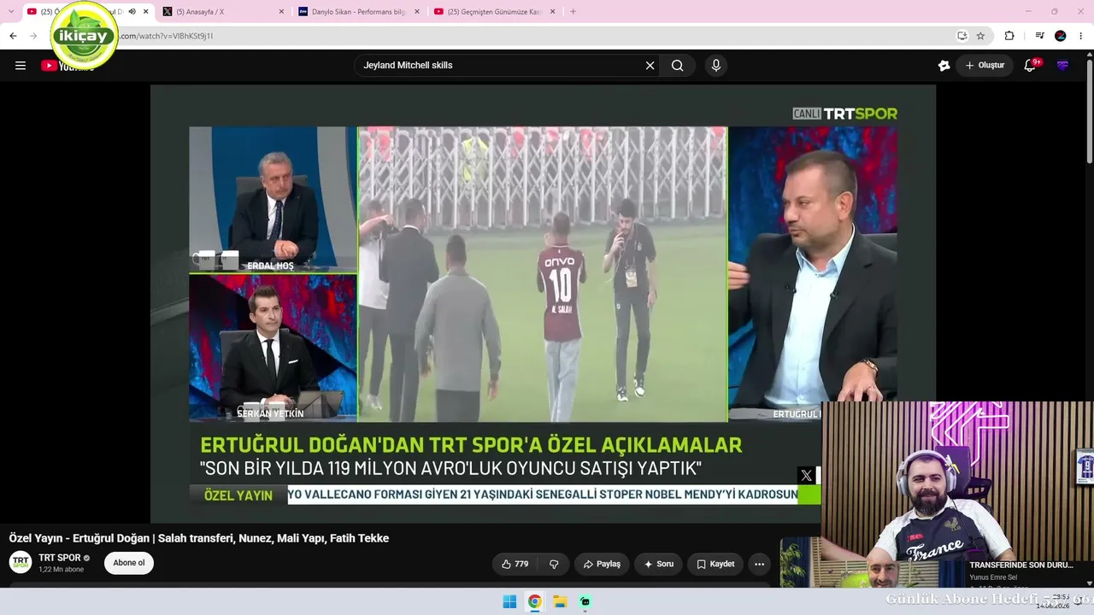Go back with the browser back arrow
The height and width of the screenshot is (615, 1094).
[x=13, y=36]
